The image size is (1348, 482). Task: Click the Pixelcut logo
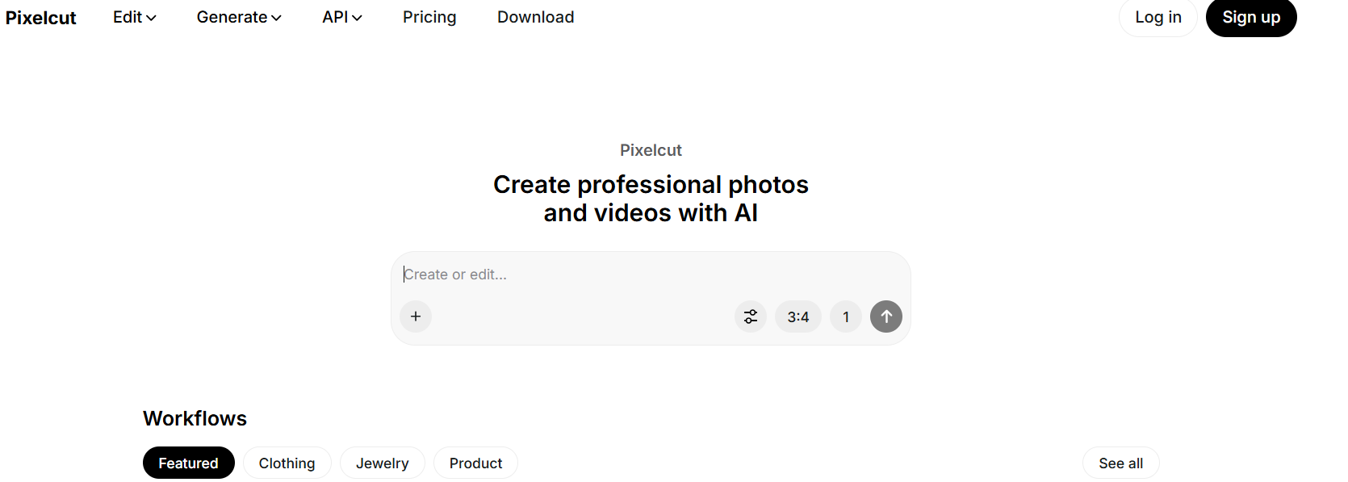click(x=41, y=18)
